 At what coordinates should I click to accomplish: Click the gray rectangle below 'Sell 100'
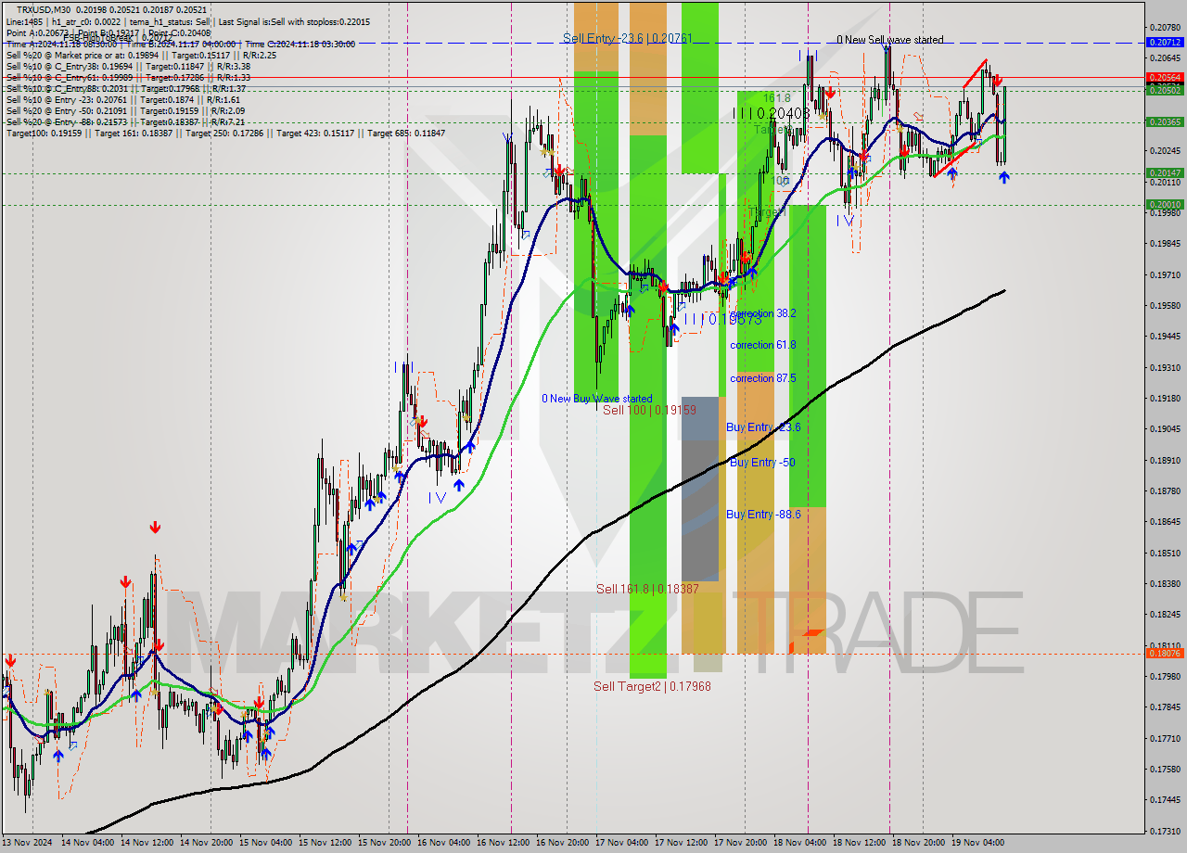click(x=700, y=489)
